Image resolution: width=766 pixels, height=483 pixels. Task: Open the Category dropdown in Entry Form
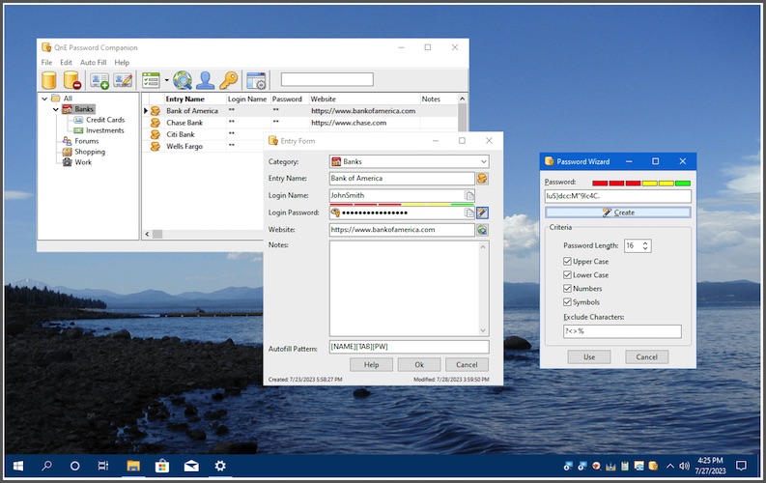pyautogui.click(x=483, y=161)
